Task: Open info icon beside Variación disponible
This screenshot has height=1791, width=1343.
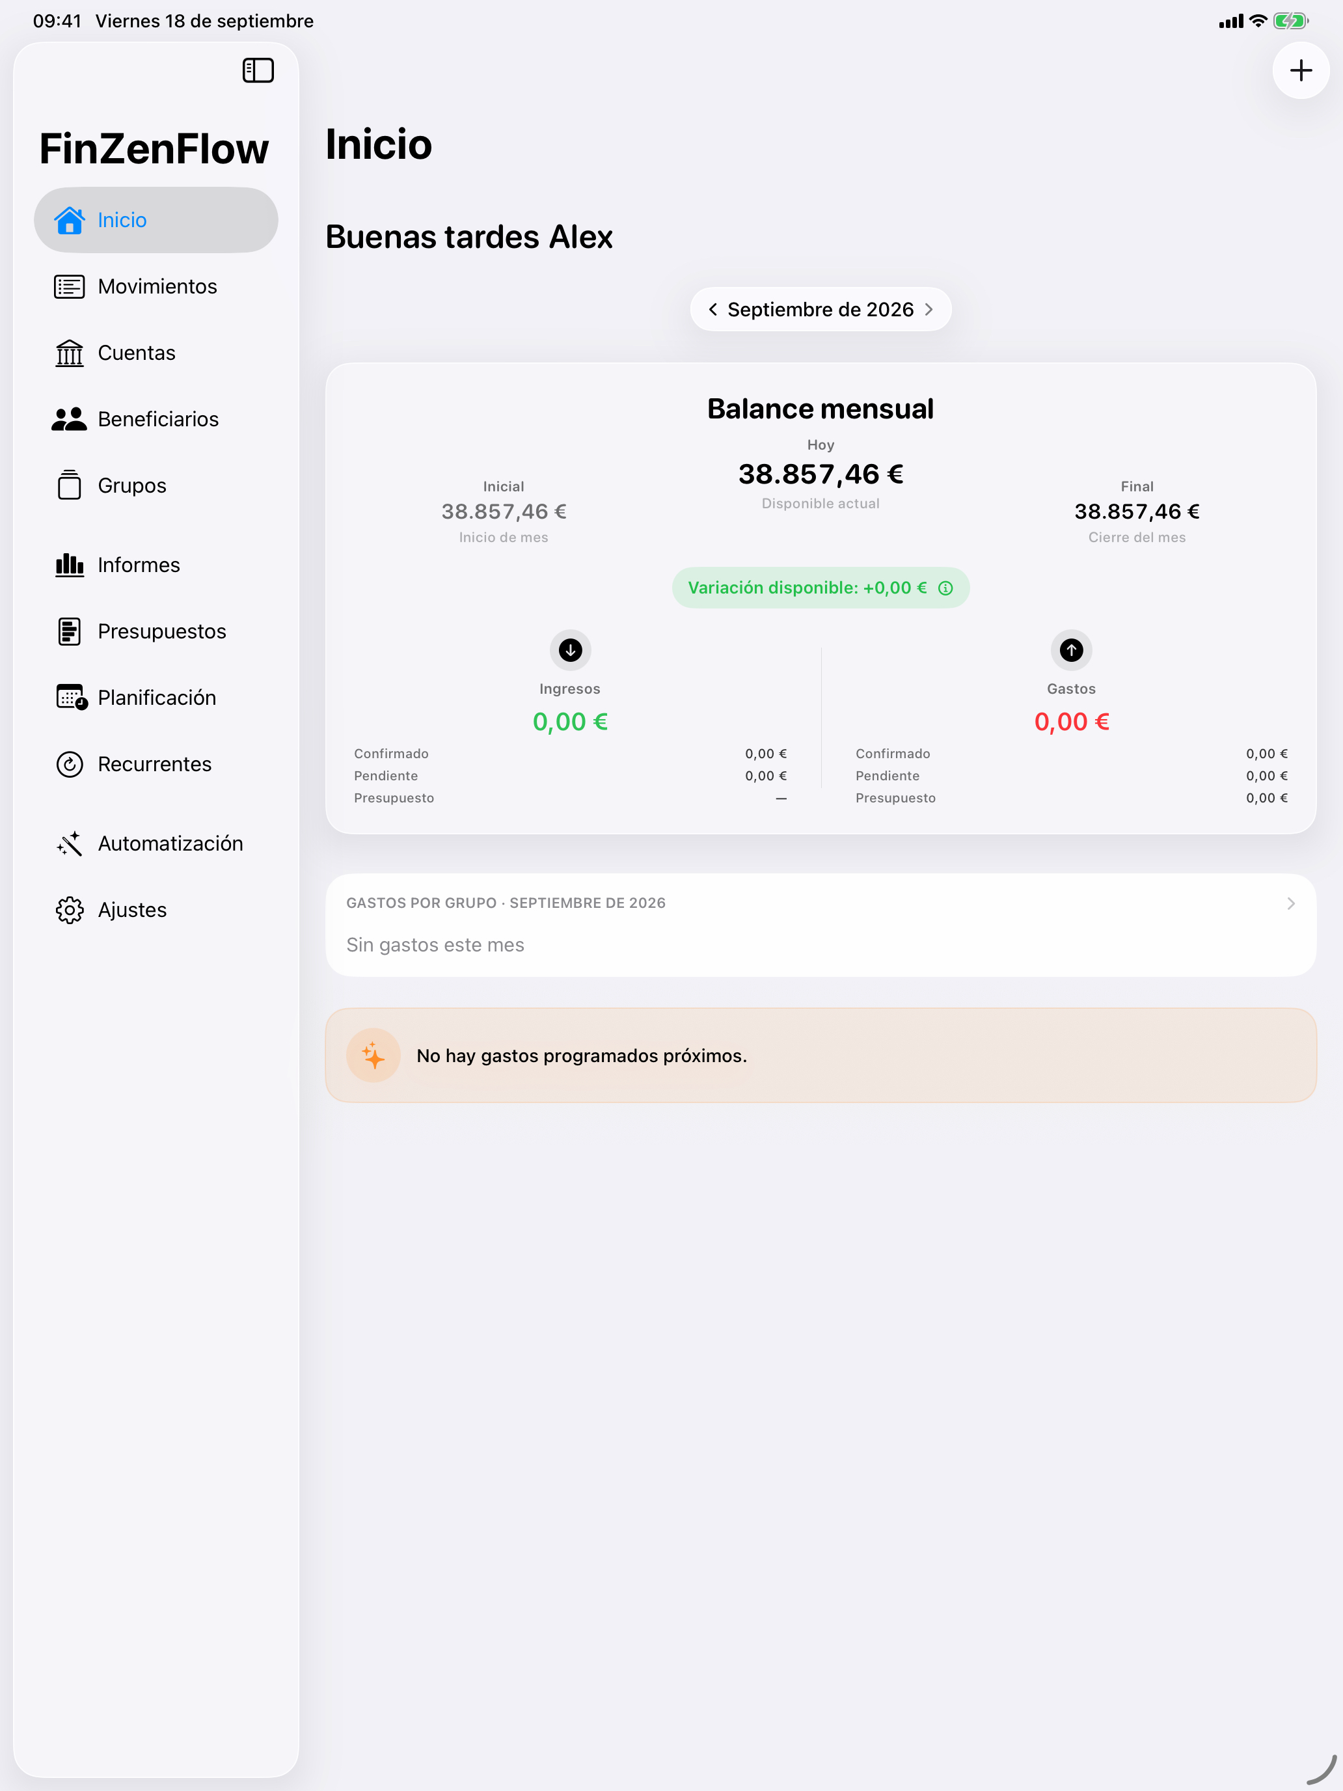Action: (x=945, y=588)
